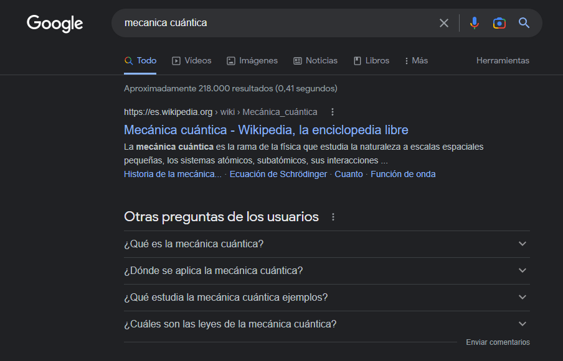Open the three-dot menu beside Wikipedia URL
The width and height of the screenshot is (563, 361).
pos(333,112)
